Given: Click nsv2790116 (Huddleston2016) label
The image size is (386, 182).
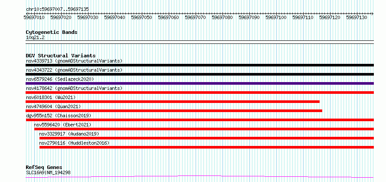Looking at the screenshot, I should click(74, 143).
